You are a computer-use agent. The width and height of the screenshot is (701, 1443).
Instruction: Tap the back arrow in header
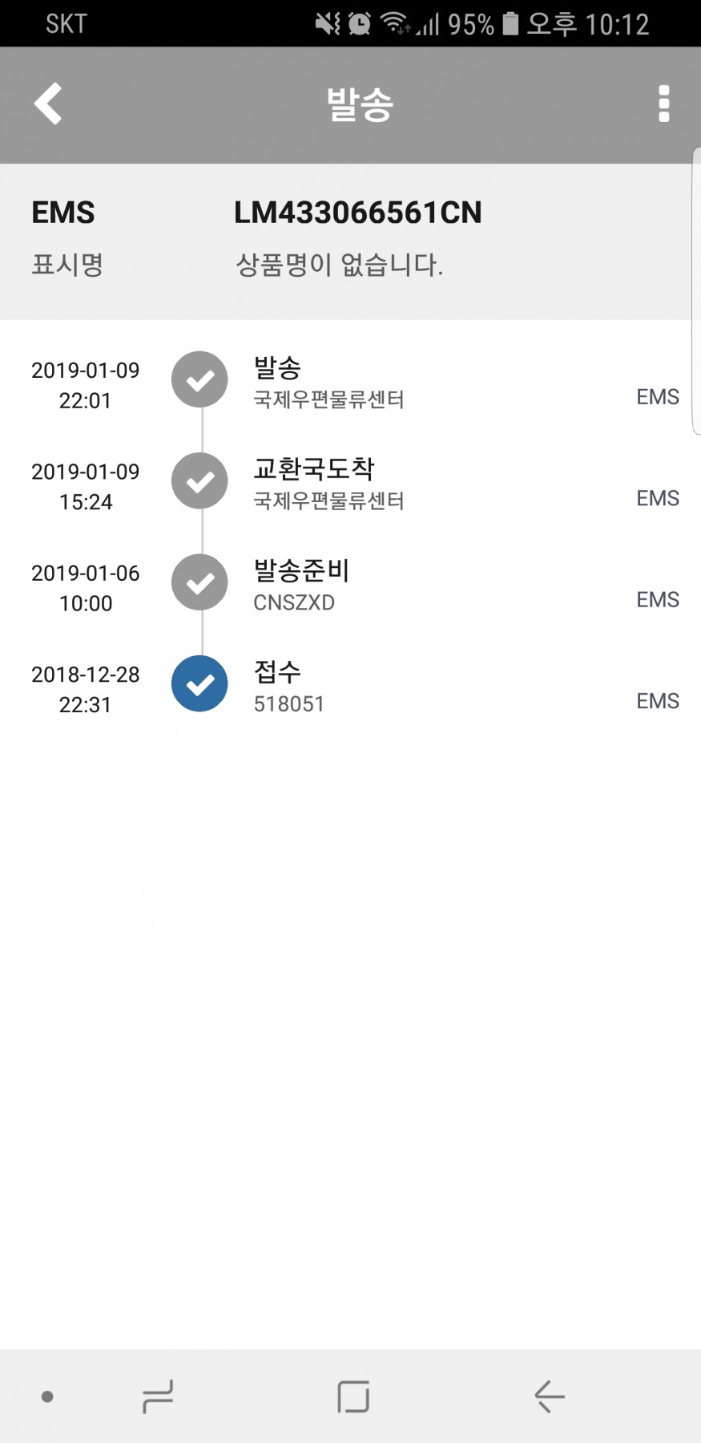tap(48, 103)
